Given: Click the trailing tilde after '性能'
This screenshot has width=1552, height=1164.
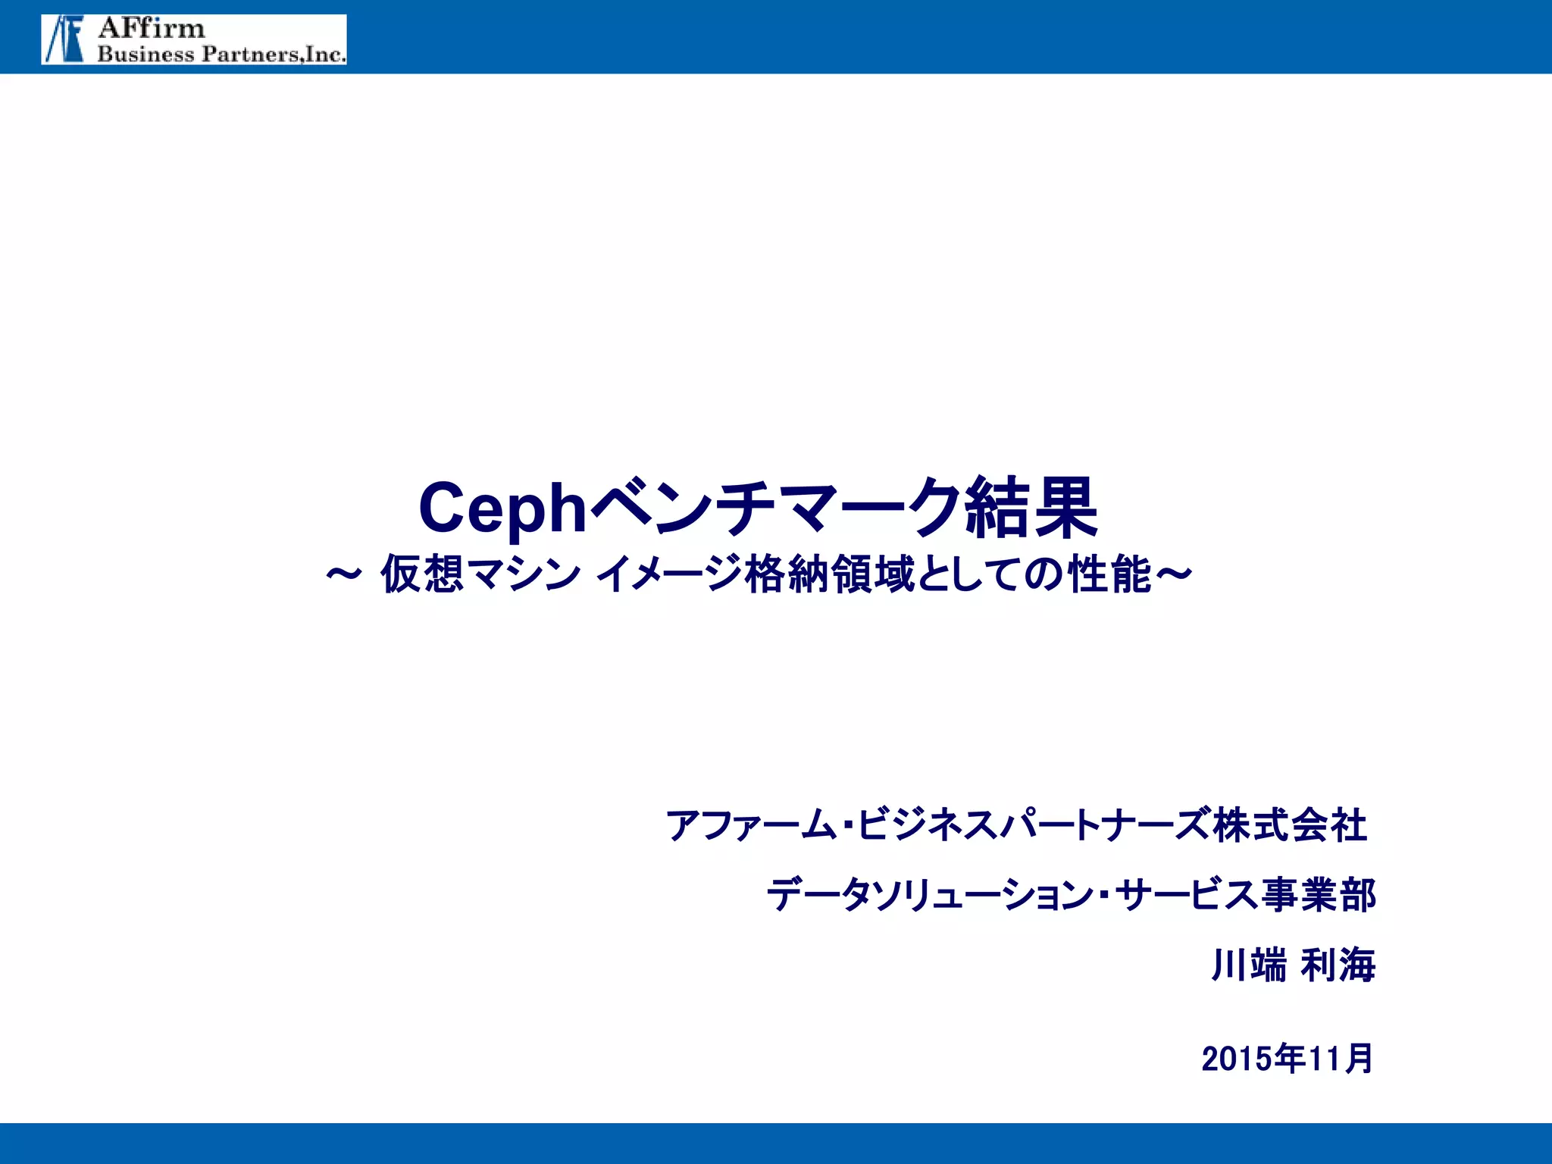Looking at the screenshot, I should coord(1173,574).
